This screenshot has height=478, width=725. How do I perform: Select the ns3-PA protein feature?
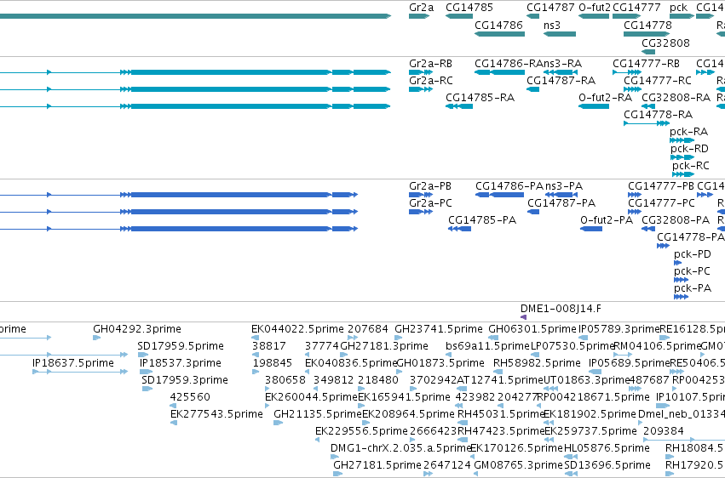[561, 195]
